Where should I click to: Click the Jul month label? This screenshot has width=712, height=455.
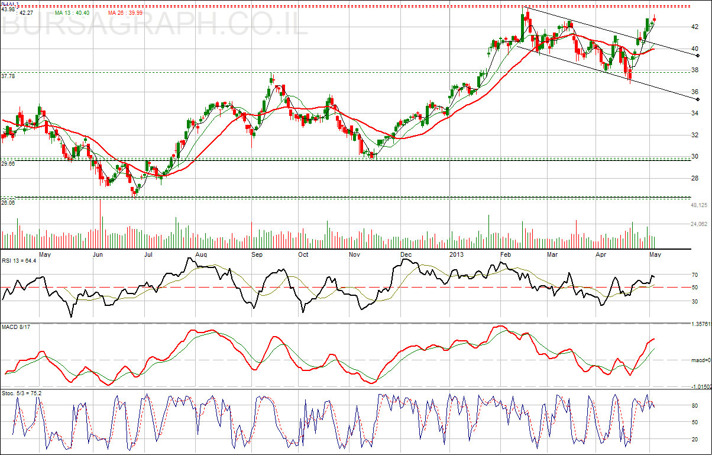click(148, 254)
